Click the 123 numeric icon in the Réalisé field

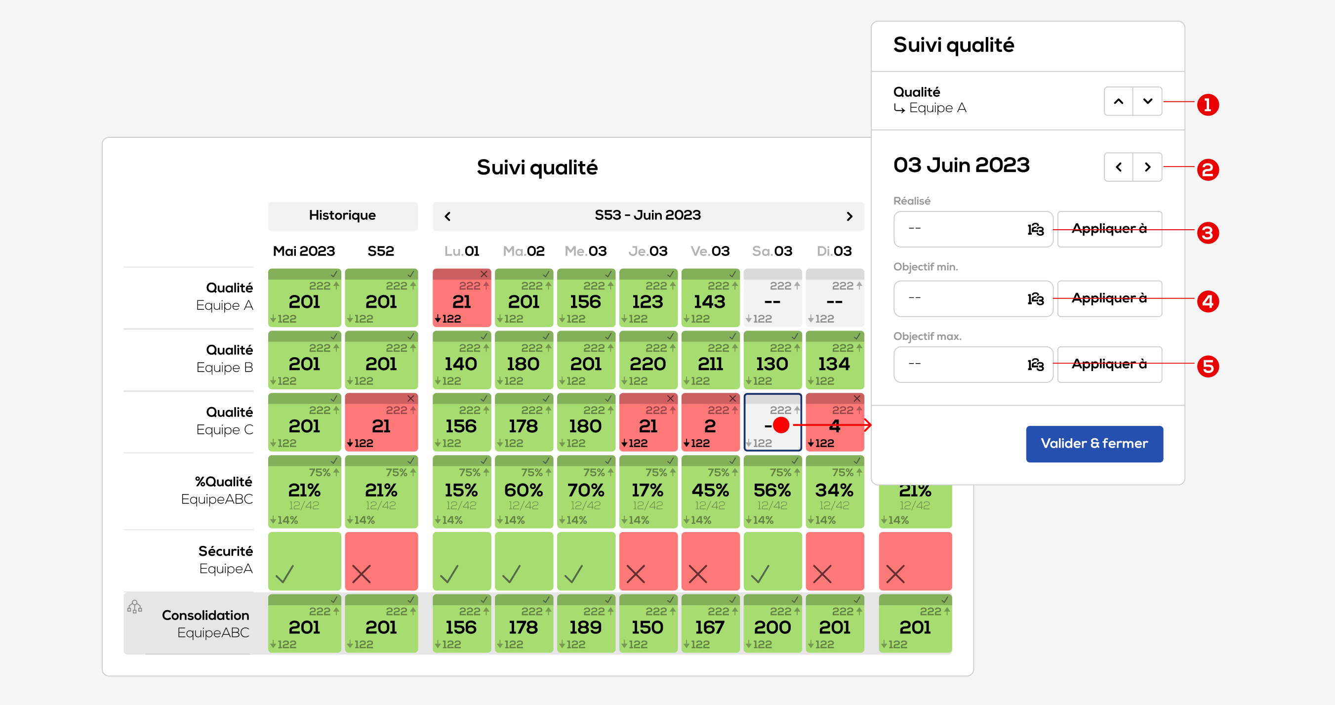tap(1035, 229)
